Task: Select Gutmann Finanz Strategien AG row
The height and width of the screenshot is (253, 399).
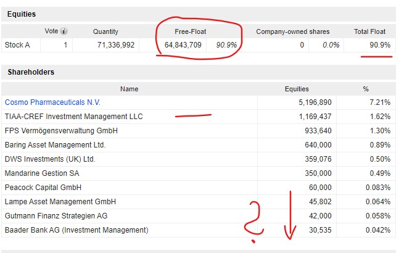Action: (199, 216)
